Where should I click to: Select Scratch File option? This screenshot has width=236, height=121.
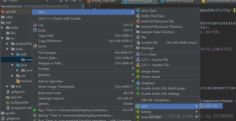(167, 43)
